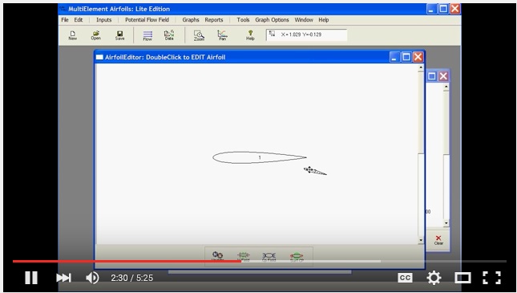Image resolution: width=517 pixels, height=293 pixels.
Task: Seek on the red video progress bar
Action: coord(127,261)
